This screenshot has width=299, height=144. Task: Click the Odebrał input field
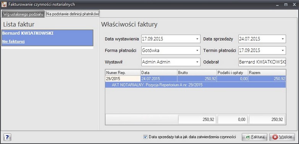pyautogui.click(x=262, y=62)
